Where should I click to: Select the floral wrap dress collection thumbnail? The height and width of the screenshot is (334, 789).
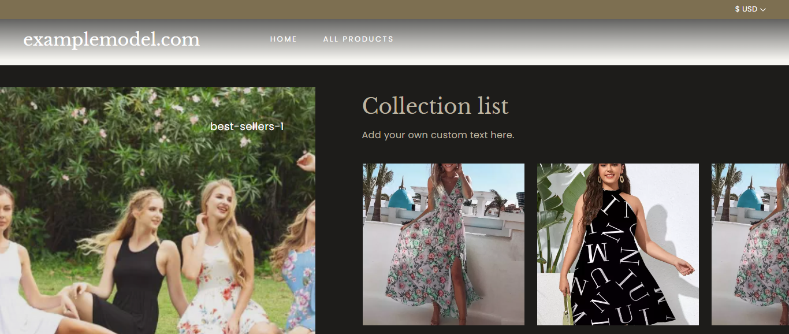click(443, 244)
